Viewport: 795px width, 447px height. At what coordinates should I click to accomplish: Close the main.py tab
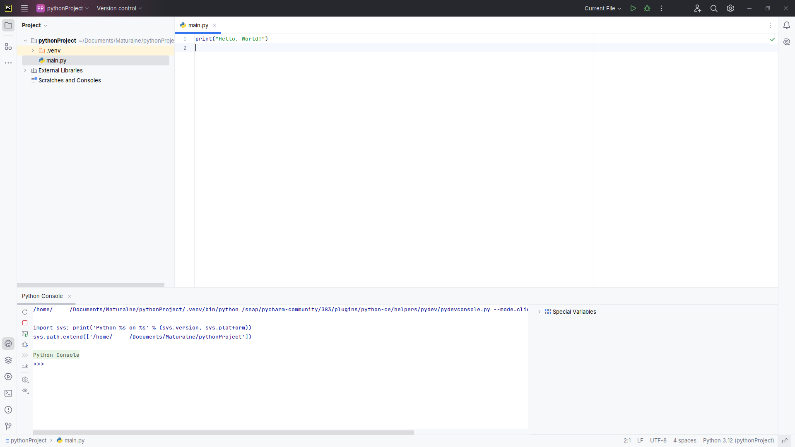click(214, 25)
